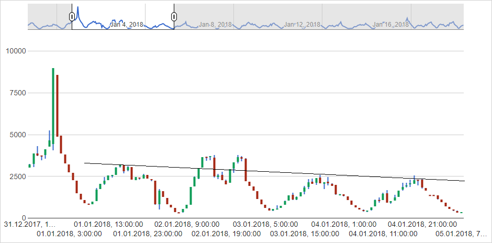This screenshot has width=492, height=243.
Task: Click the black descending trendline
Action: click(275, 172)
